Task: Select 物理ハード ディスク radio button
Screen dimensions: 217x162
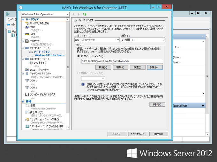Action: [x=79, y=73]
